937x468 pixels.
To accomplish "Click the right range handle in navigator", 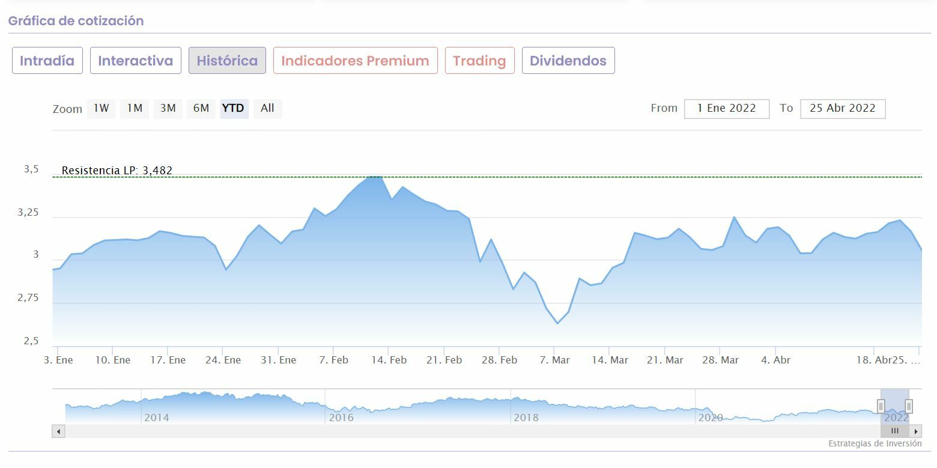I will 909,407.
